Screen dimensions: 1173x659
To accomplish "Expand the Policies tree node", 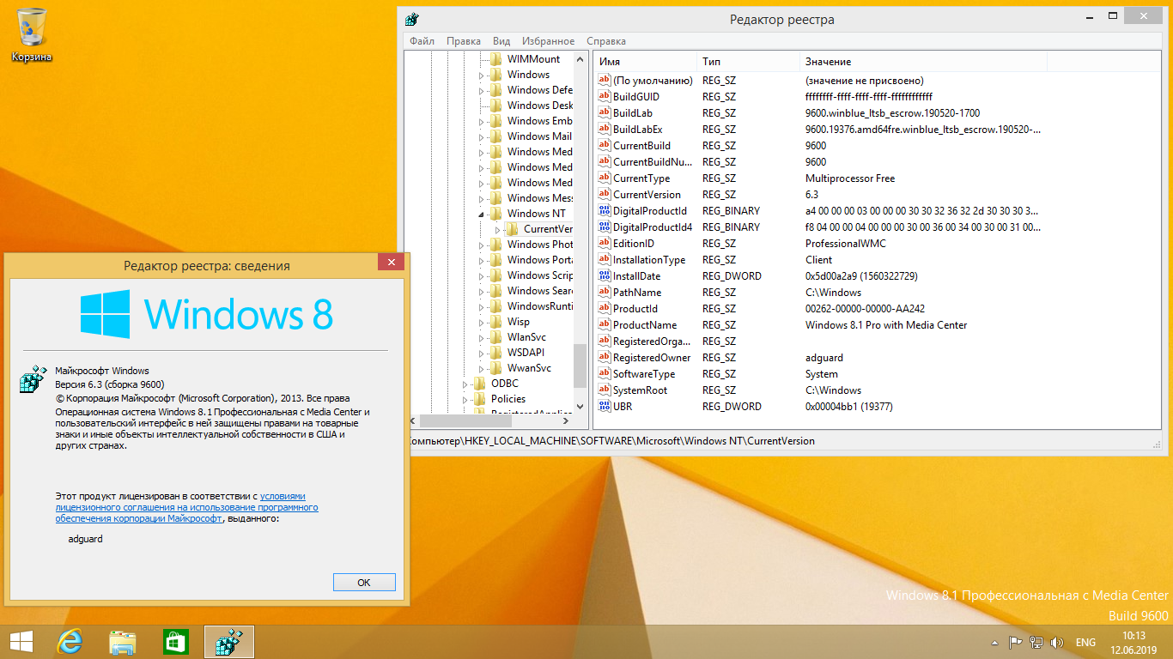I will 465,399.
